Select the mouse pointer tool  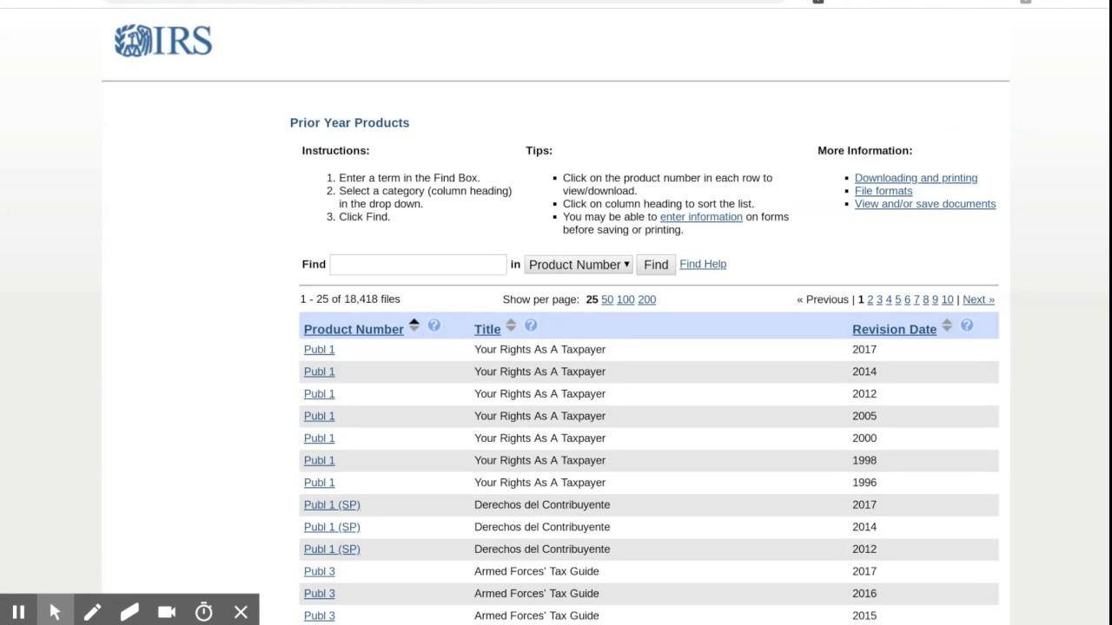coord(55,612)
